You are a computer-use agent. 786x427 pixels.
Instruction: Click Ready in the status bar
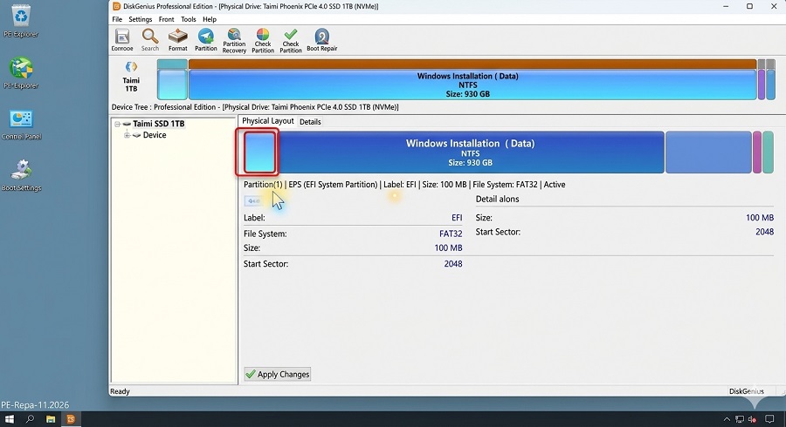[120, 391]
